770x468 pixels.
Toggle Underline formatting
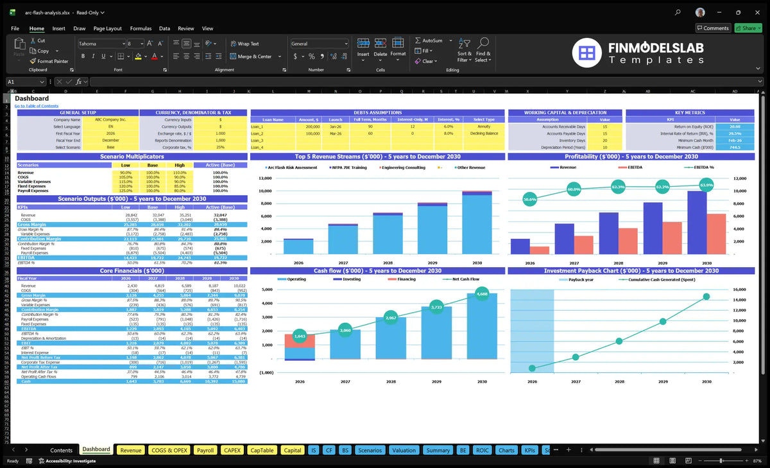point(105,56)
